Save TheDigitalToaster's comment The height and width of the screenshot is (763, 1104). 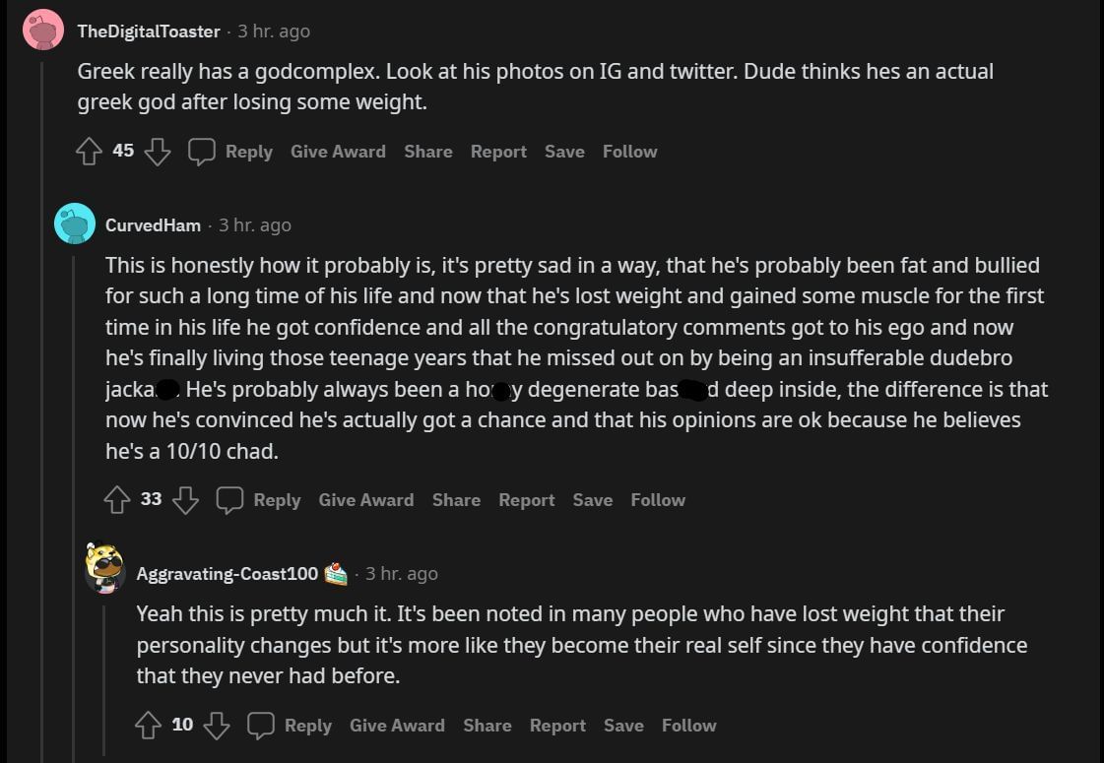[x=564, y=152]
